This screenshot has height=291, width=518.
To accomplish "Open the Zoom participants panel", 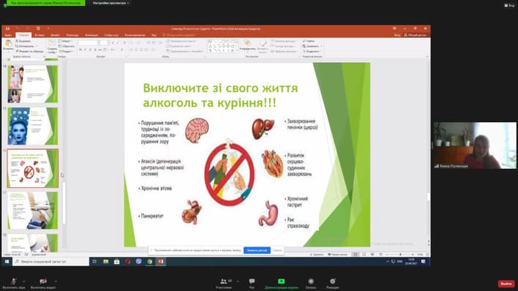I will 224,283.
